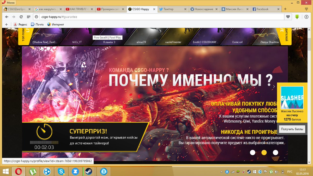
Task: Show hidden tray icons arrow
Action: 222,172
